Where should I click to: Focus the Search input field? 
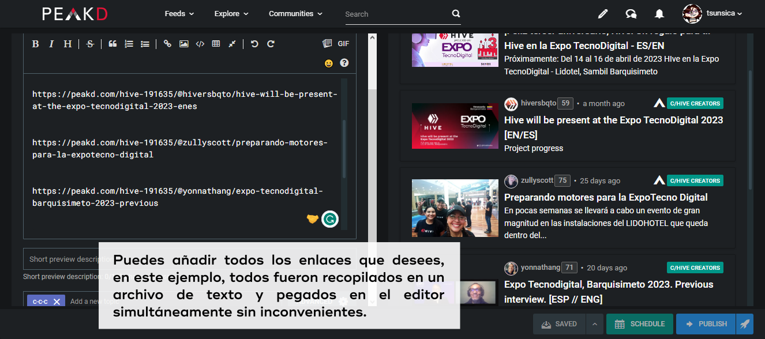click(x=397, y=14)
